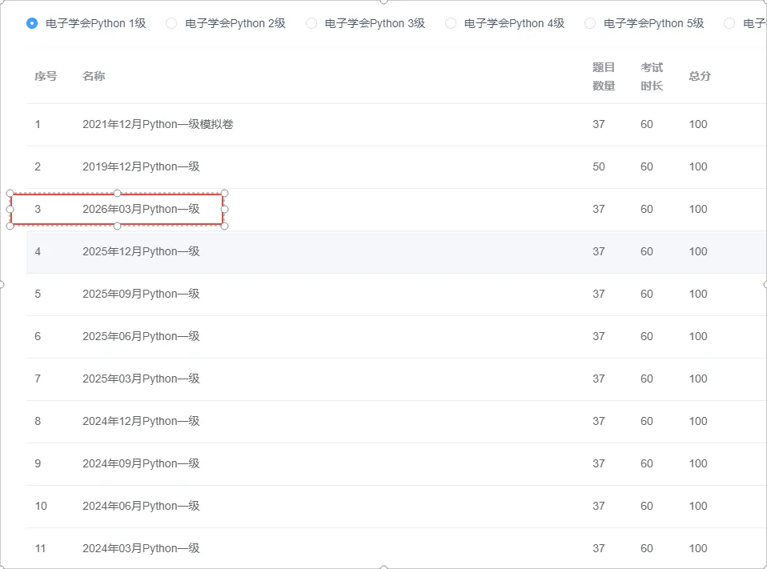This screenshot has height=569, width=767.
Task: Click serial number 9 in the table
Action: (38, 463)
